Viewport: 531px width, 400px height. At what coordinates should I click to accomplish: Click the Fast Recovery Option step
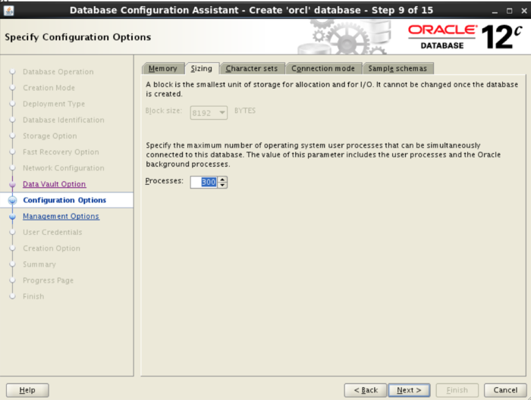(x=61, y=152)
